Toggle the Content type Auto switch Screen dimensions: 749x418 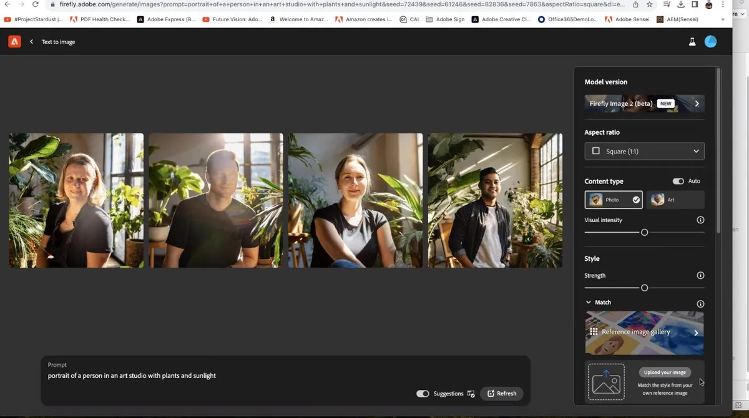point(678,181)
